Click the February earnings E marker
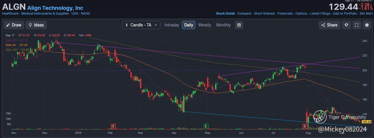Screen dimensions: 374x138 [113, 126]
